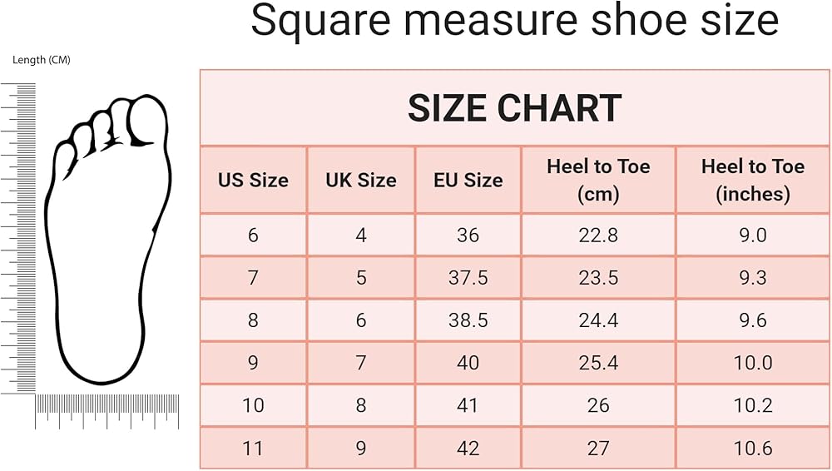Click the 'Length (CM)' label

pyautogui.click(x=41, y=60)
